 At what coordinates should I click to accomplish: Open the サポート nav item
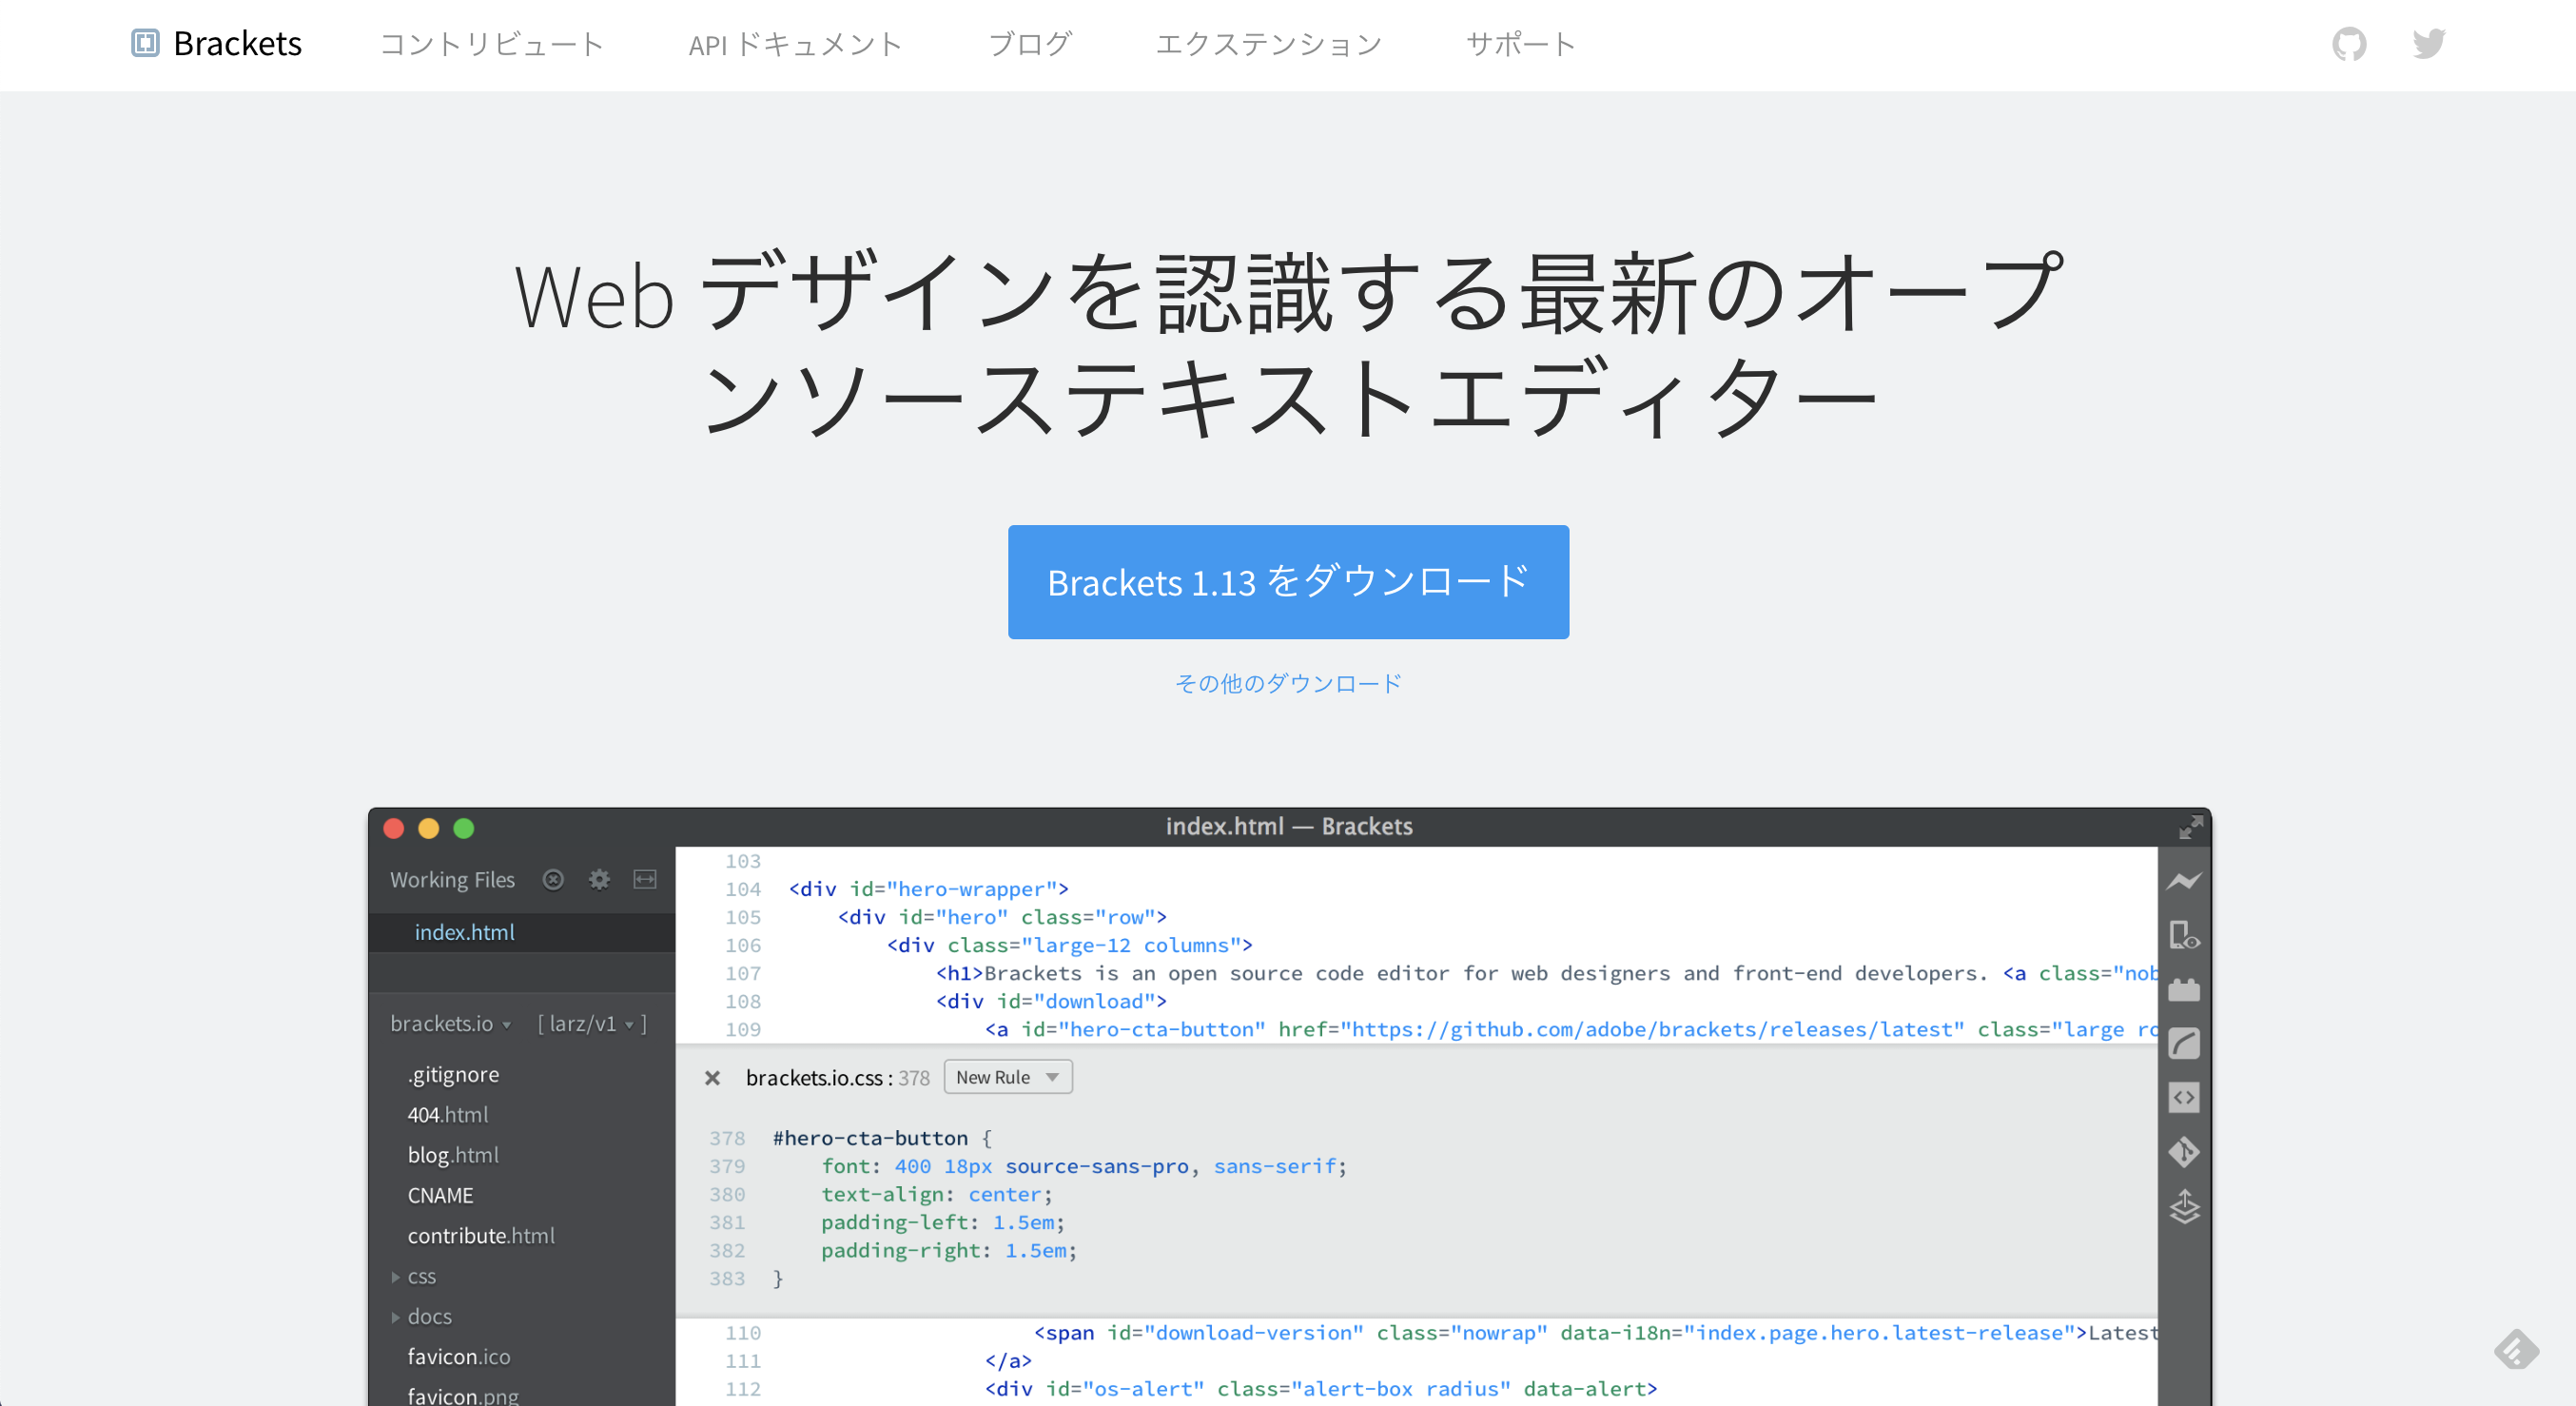(x=1521, y=44)
